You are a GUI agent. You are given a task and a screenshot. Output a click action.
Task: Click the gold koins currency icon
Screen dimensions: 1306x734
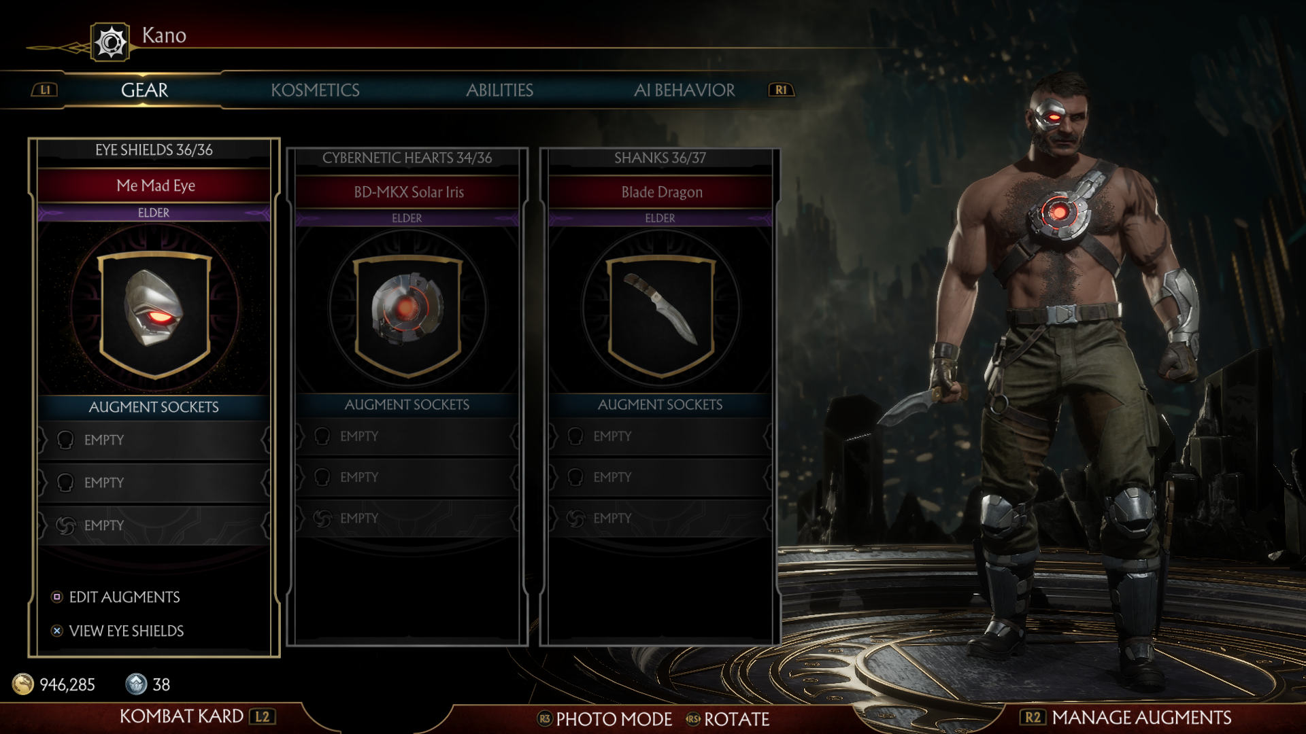point(23,684)
